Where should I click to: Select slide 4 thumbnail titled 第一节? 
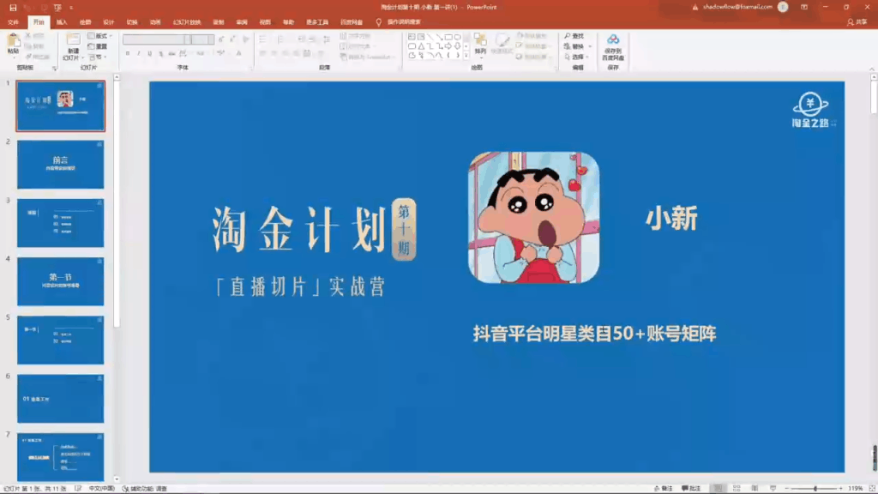(x=61, y=281)
